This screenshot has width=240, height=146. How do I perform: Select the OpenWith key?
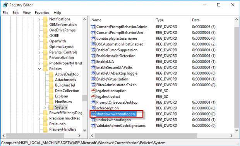(x=58, y=41)
